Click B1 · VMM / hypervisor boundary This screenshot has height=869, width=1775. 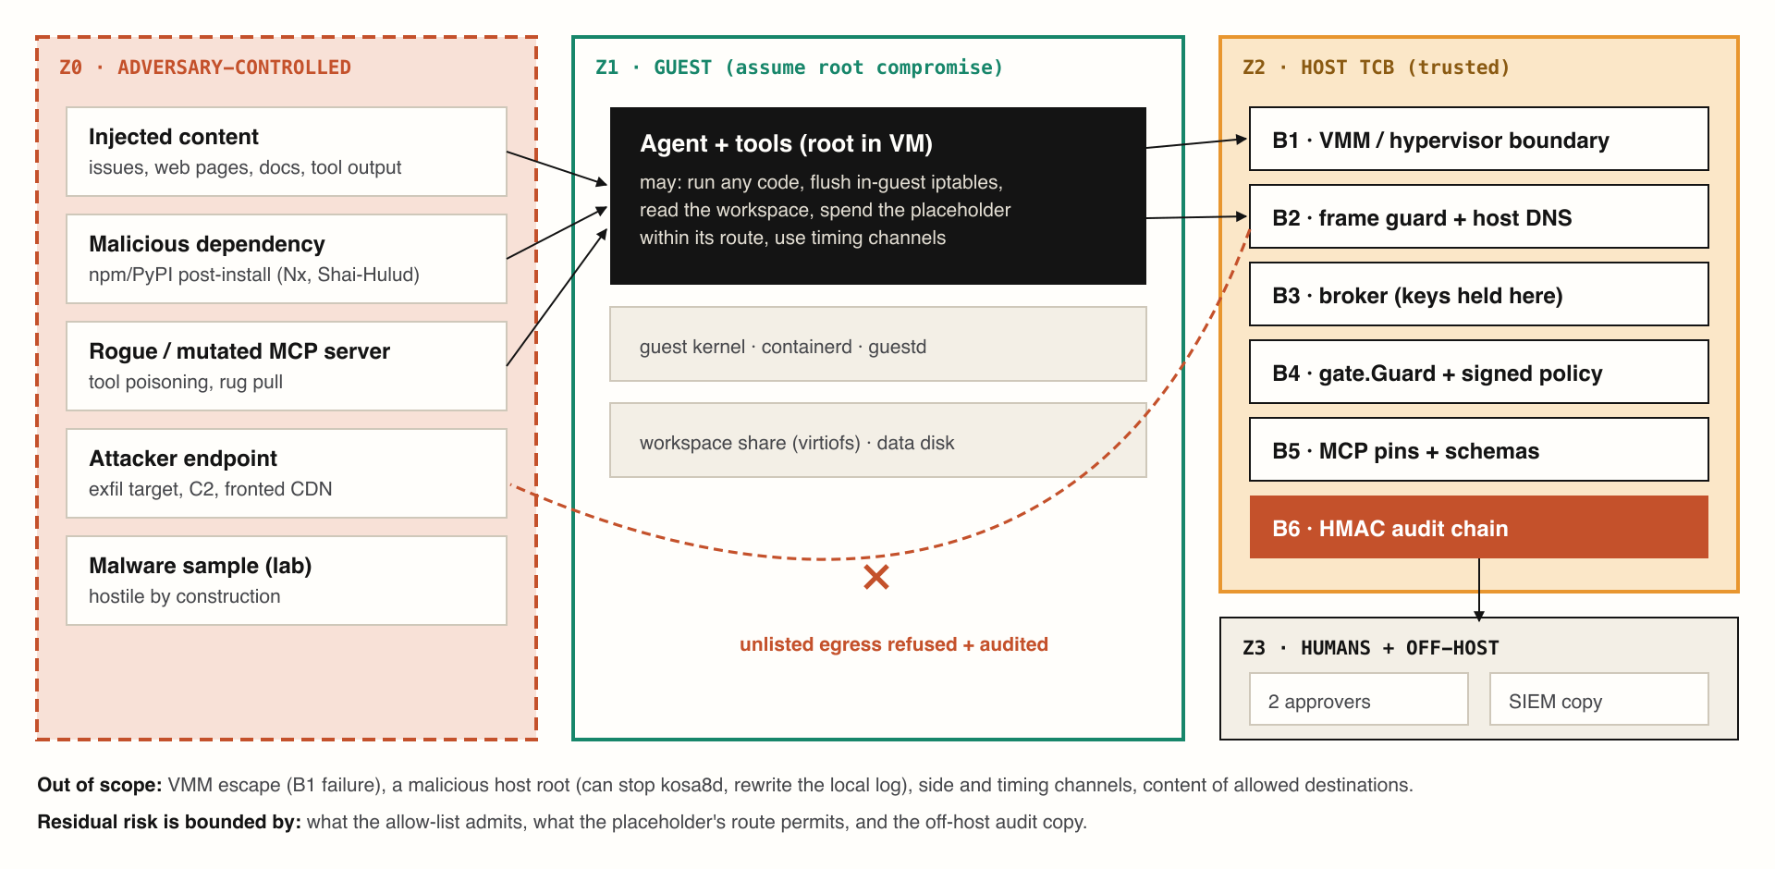point(1479,139)
